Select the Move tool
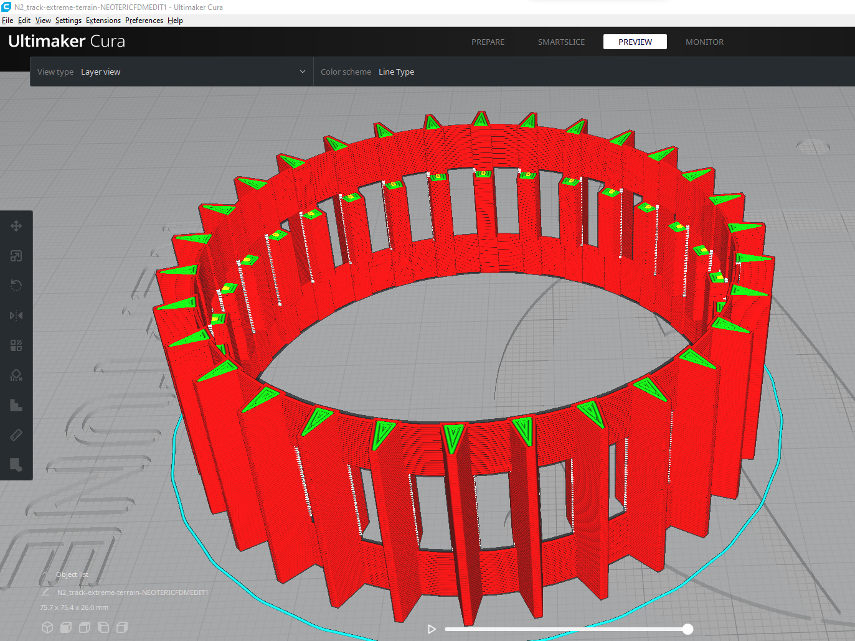Screen dimensions: 855x641 pos(16,225)
